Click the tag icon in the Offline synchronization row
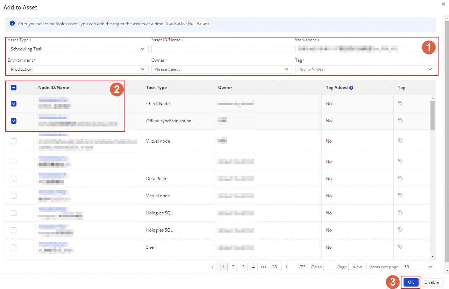 click(x=400, y=121)
